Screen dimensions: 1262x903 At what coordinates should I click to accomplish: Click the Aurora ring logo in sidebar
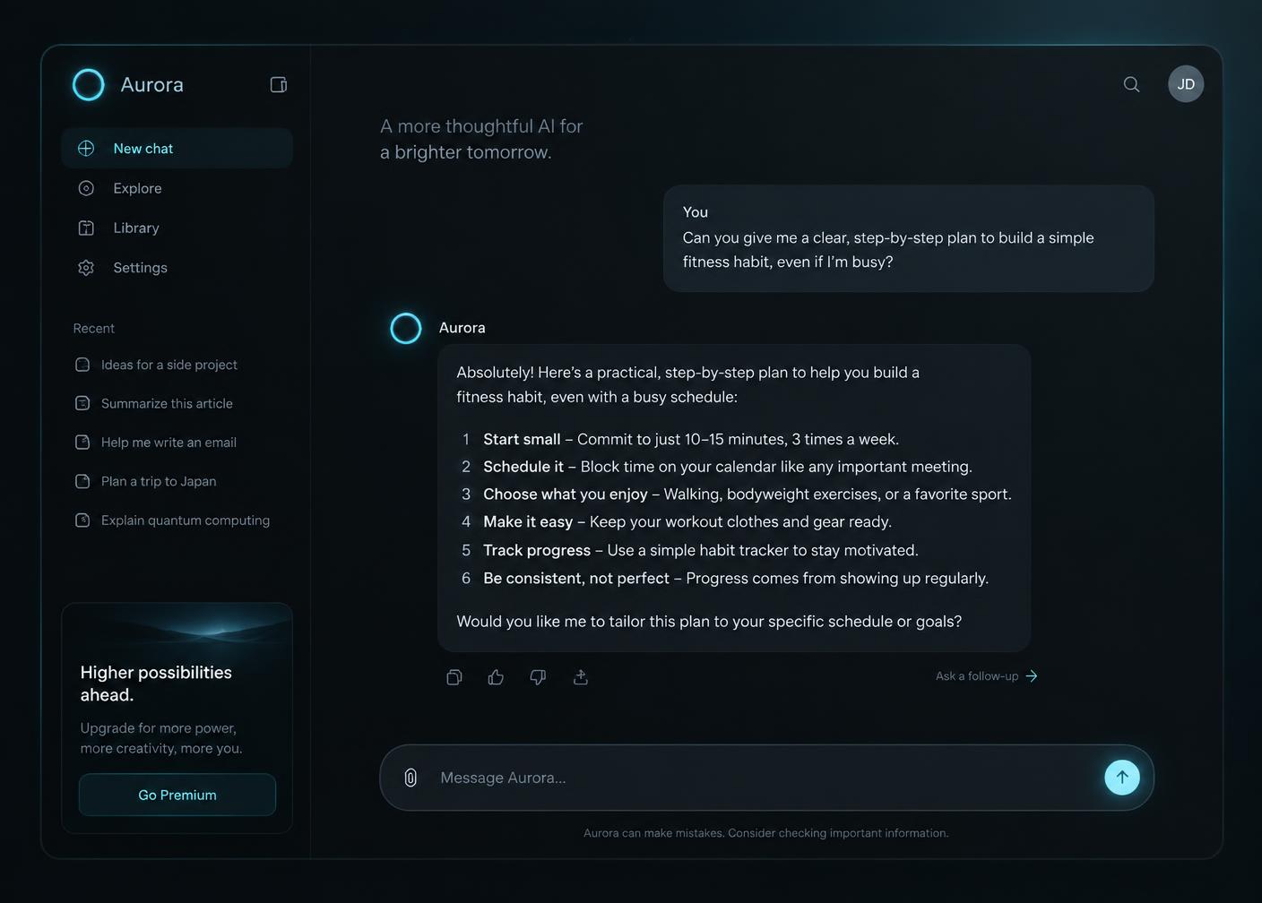(x=88, y=85)
